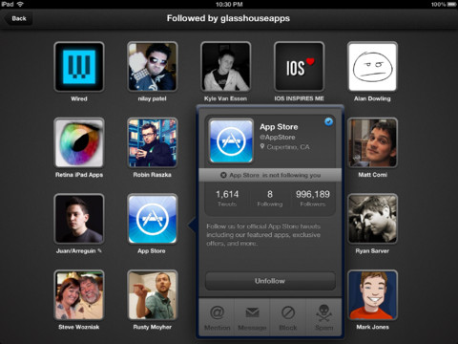458x344 pixels.
Task: Open Retina iPad Apps color wheel avatar
Action: coord(79,142)
